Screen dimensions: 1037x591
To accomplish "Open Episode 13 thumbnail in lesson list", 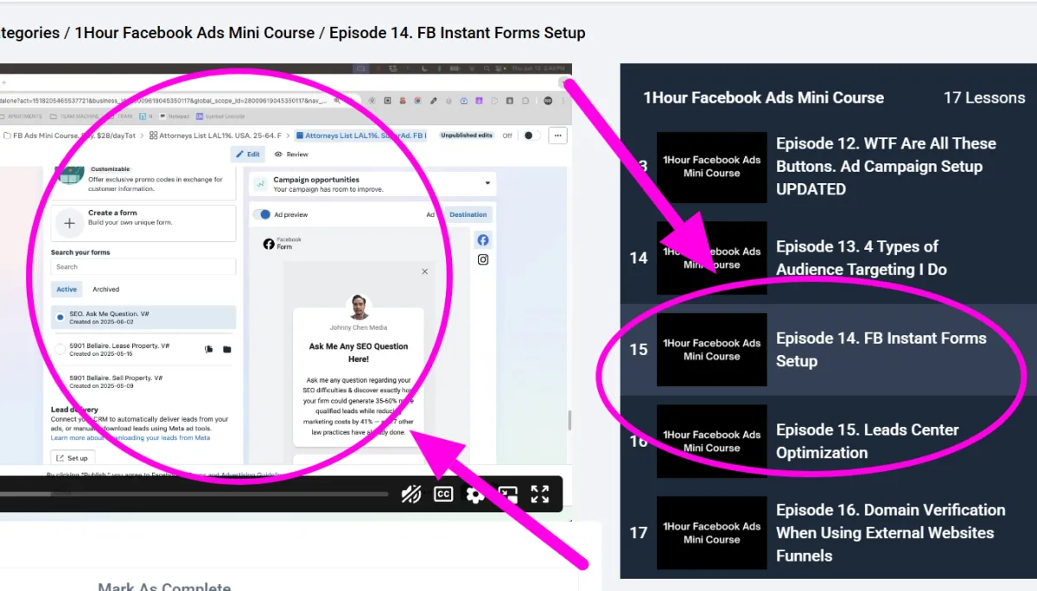I will [712, 257].
